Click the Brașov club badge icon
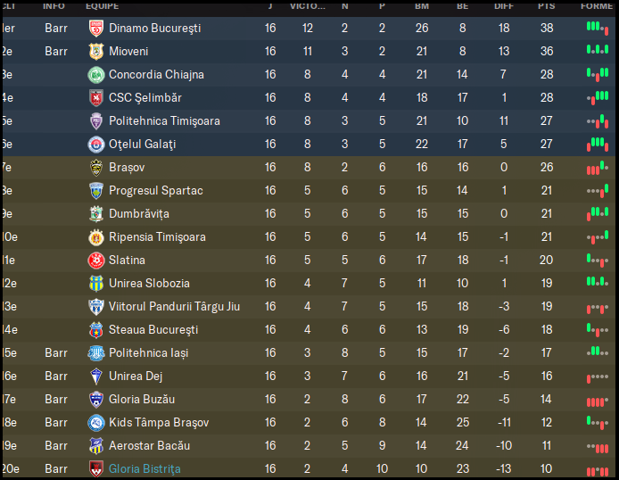 click(x=96, y=167)
